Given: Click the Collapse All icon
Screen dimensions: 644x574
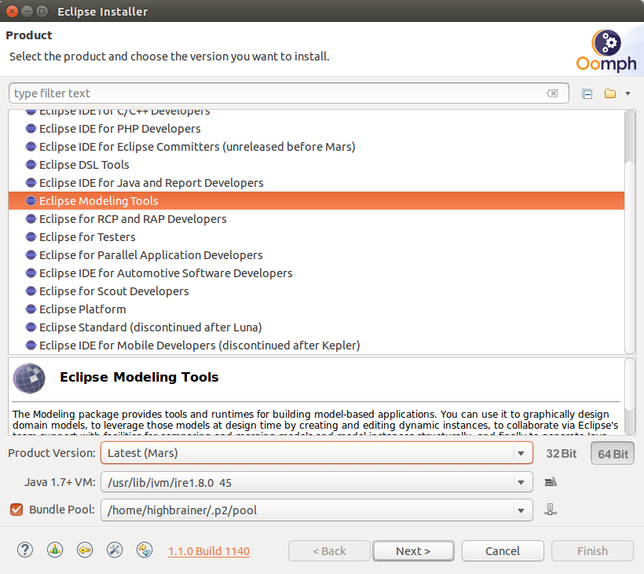Looking at the screenshot, I should click(587, 94).
